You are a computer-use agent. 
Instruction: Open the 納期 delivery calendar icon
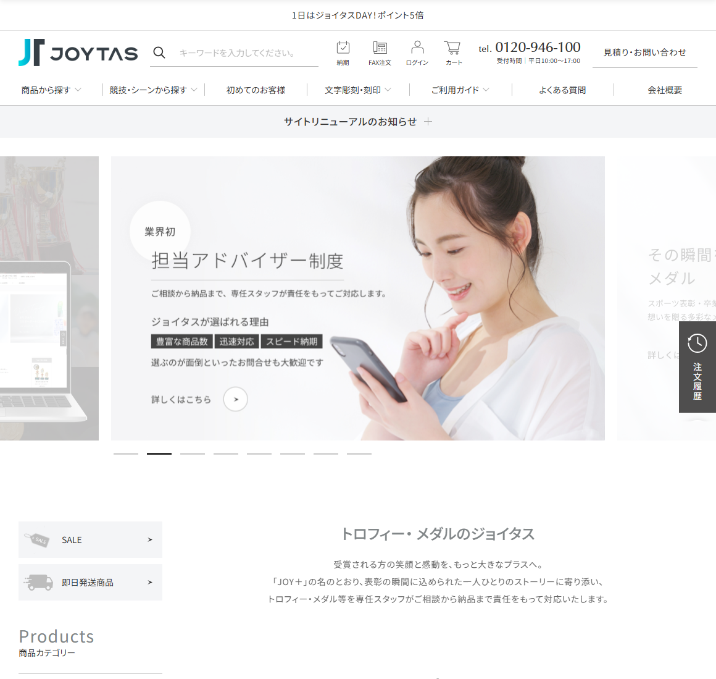tap(343, 53)
